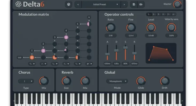Open operator 3 waveform dropdown
Screen dimensions: 196x106
pyautogui.click(x=55, y=64)
